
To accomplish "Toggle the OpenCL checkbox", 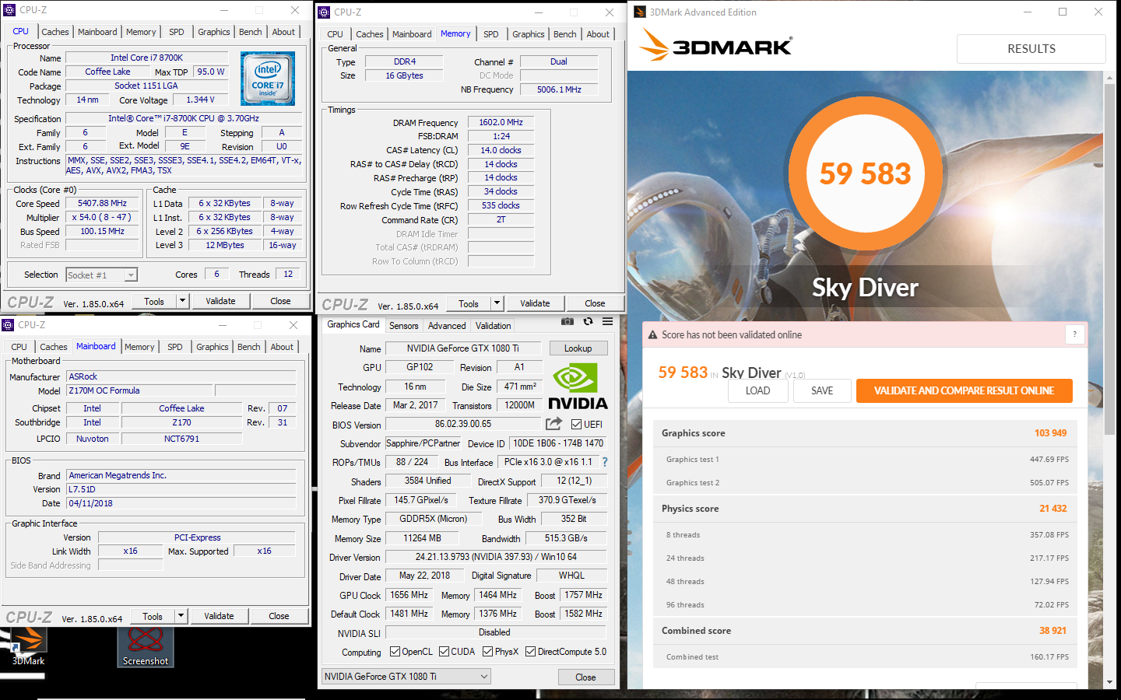I will click(395, 652).
